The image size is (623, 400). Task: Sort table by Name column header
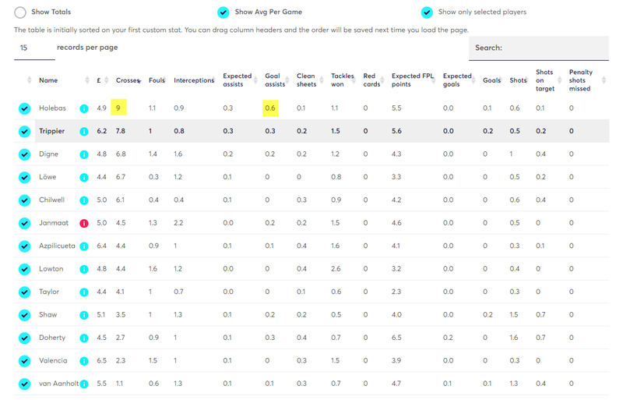tap(48, 80)
